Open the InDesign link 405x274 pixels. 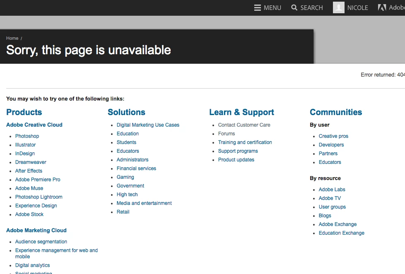pos(25,154)
